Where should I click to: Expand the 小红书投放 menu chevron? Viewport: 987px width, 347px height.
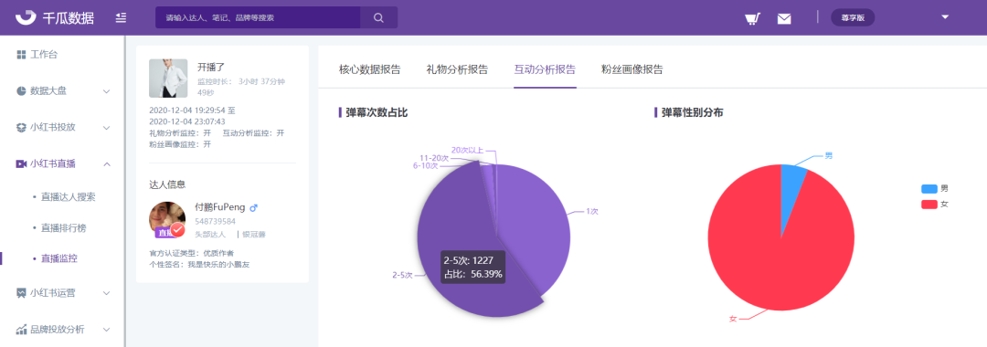(x=106, y=128)
